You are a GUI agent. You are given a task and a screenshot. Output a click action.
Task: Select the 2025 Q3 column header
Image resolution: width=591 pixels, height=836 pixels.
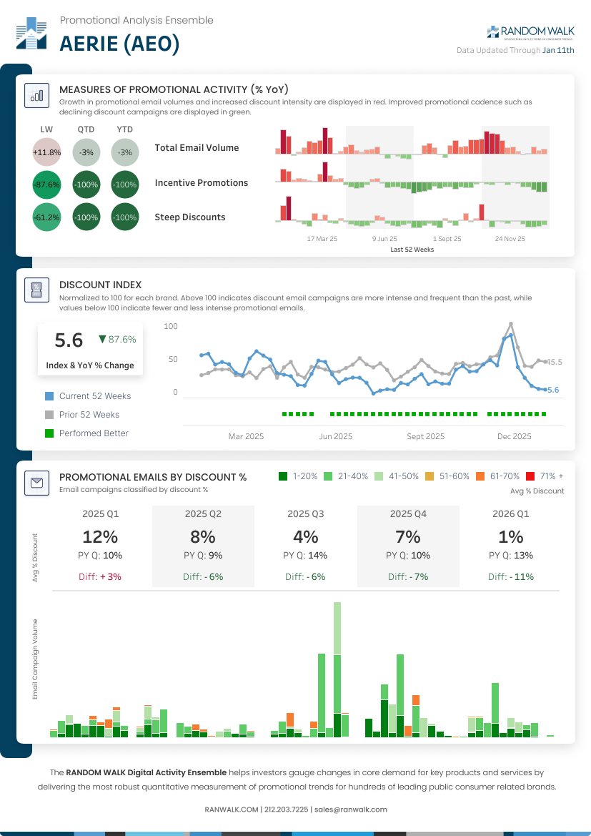coord(305,514)
